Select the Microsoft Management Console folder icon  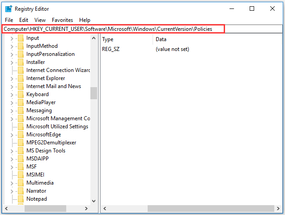(21, 118)
